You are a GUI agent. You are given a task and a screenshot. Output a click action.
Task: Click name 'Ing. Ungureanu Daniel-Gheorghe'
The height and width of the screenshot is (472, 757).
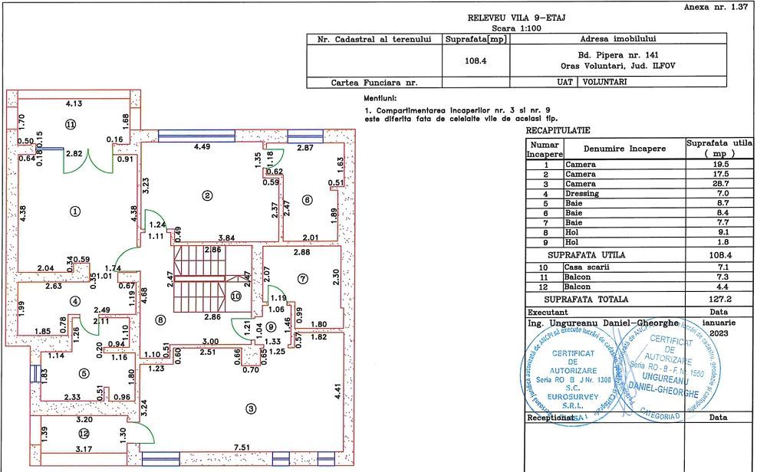click(x=603, y=323)
